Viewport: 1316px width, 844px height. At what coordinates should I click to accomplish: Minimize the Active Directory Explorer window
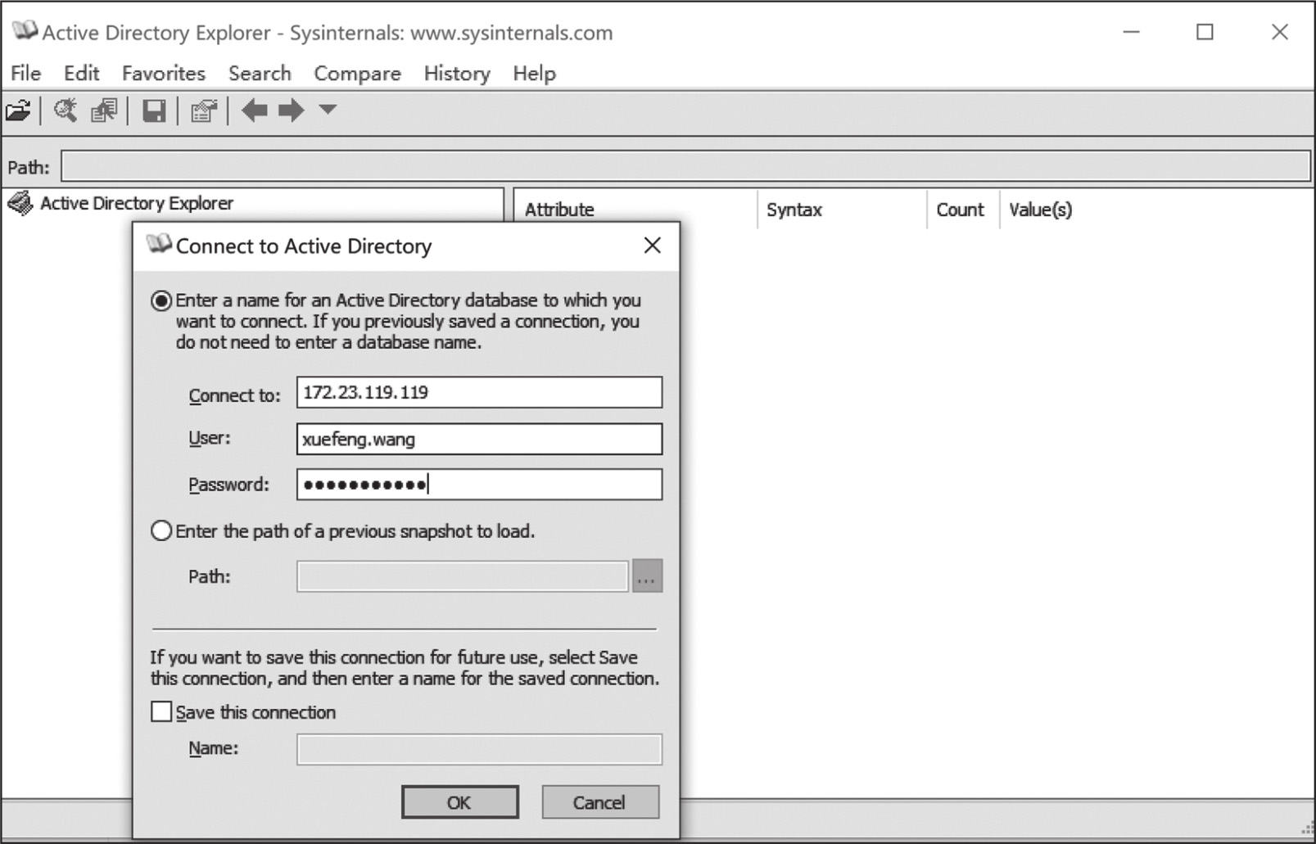[1131, 32]
